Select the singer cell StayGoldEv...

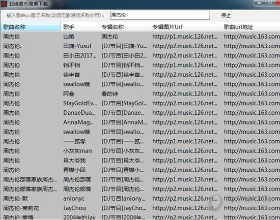point(80,103)
